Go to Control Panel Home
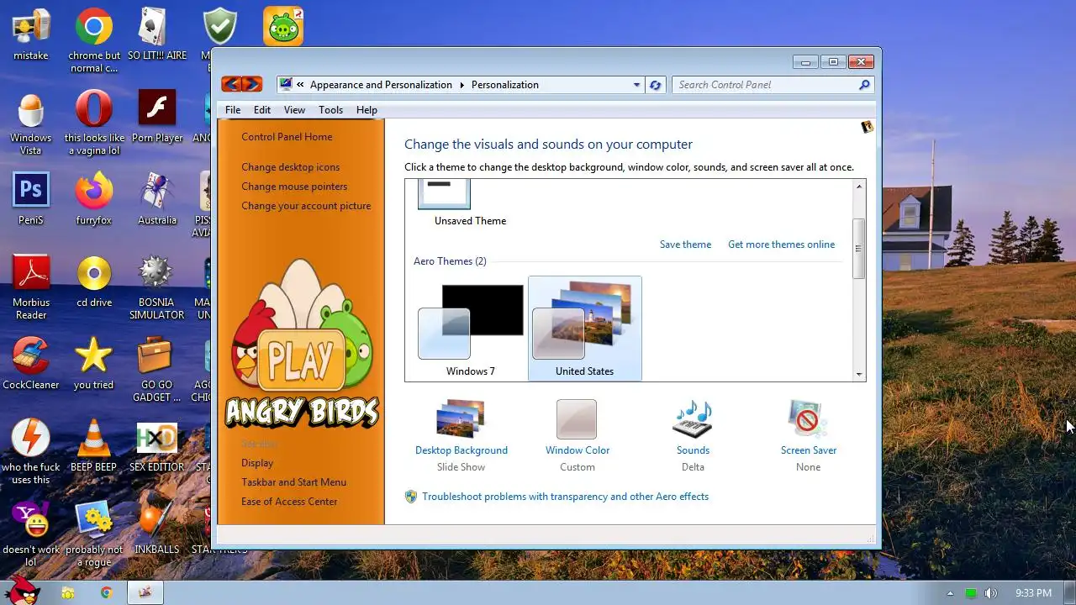The image size is (1076, 605). coord(287,137)
